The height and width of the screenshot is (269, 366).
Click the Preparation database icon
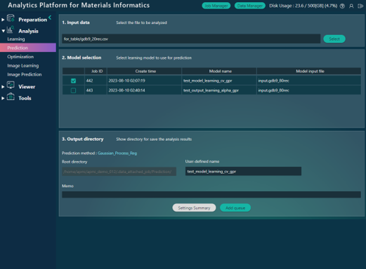(x=11, y=18)
